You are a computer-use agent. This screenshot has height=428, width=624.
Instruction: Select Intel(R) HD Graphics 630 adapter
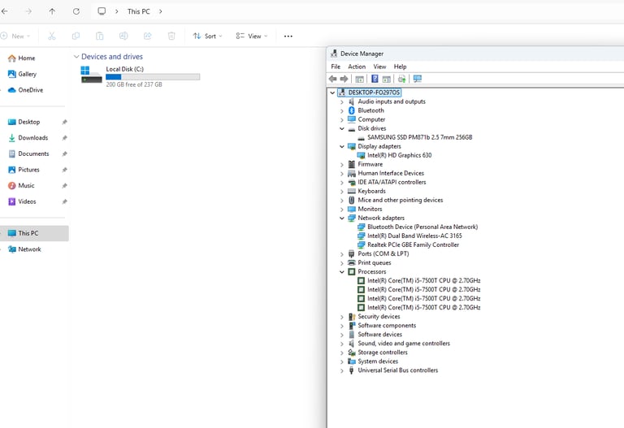(x=399, y=155)
